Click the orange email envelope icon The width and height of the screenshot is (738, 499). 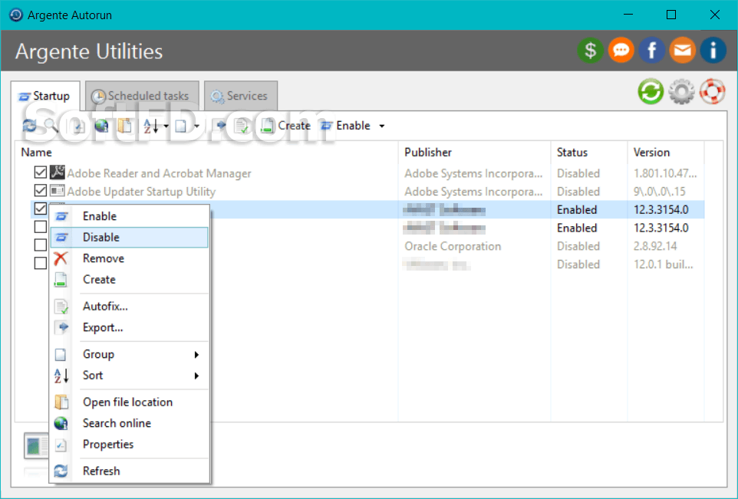(683, 51)
